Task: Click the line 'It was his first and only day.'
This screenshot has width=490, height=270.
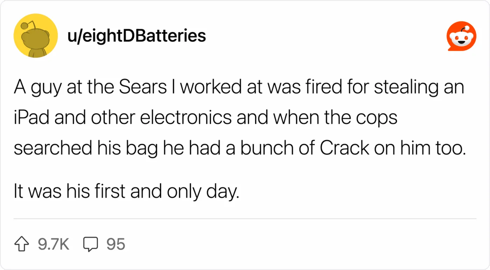Action: point(126,192)
